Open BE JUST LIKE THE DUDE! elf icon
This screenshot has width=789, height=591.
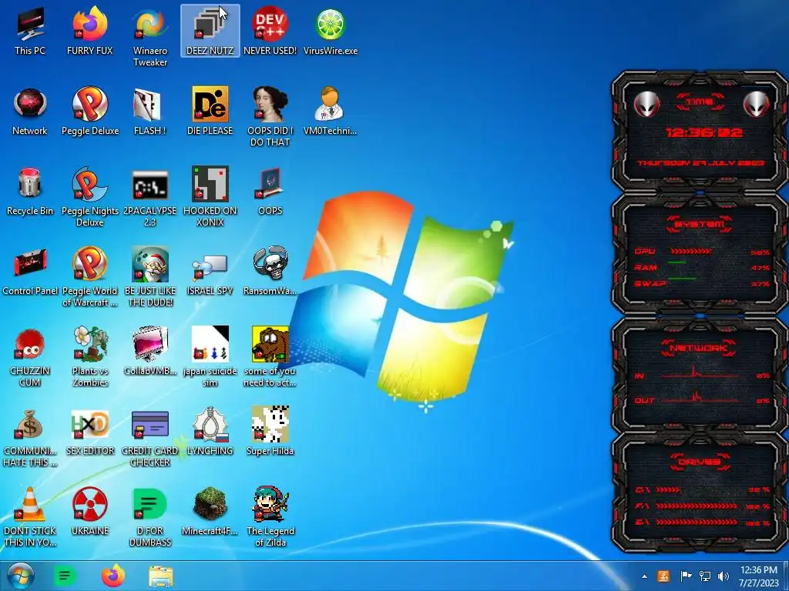[x=150, y=276]
